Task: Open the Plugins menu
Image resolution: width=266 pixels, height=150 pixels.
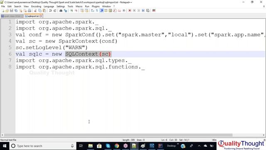Action: (96, 7)
